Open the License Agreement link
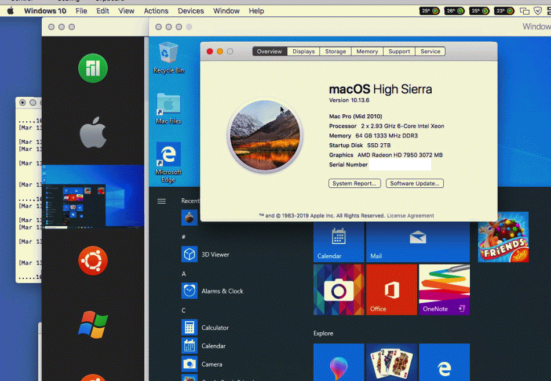The height and width of the screenshot is (381, 551). coord(410,216)
